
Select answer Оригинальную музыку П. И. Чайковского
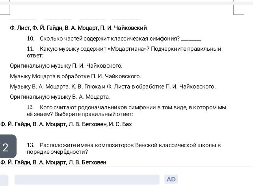66,66
